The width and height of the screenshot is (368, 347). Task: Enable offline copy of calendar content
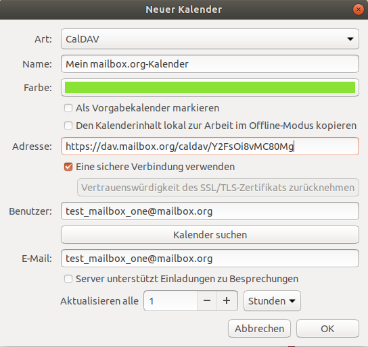point(68,126)
